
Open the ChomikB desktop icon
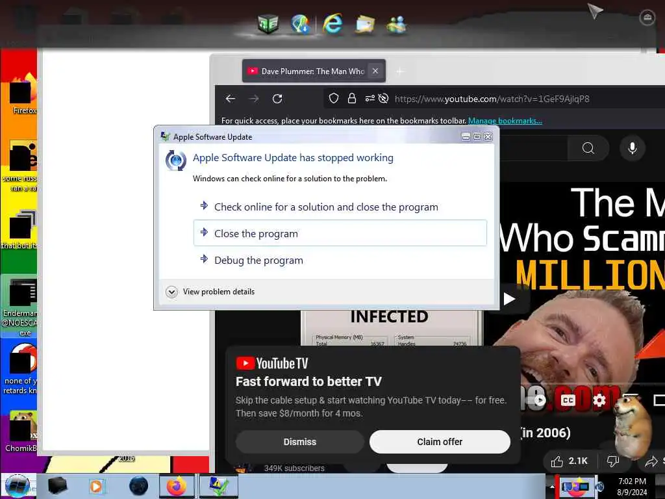(21, 431)
